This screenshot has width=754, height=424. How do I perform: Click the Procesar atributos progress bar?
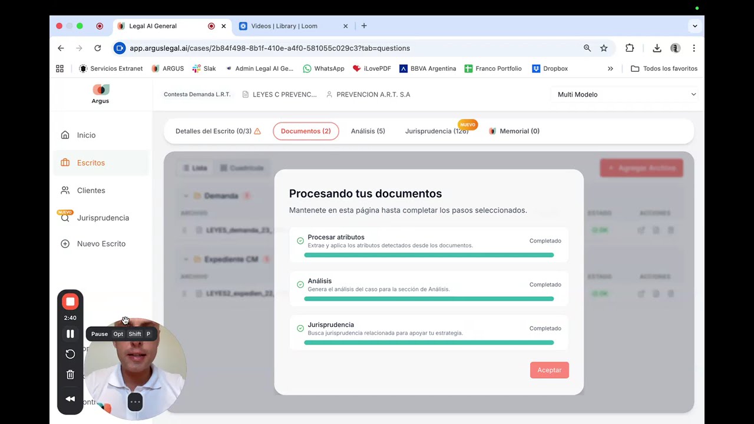(x=429, y=255)
